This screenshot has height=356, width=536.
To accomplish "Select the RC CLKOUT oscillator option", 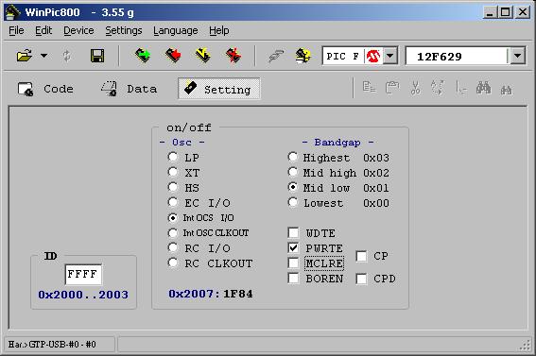I will tap(173, 263).
